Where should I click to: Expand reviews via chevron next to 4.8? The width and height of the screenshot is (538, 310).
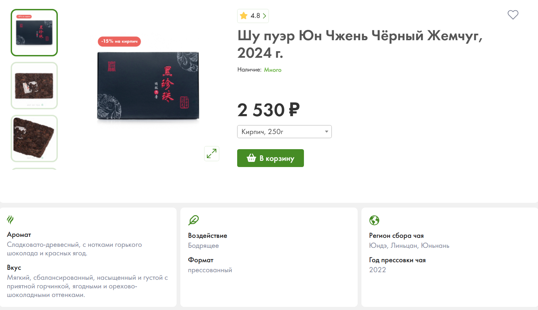[x=264, y=16]
